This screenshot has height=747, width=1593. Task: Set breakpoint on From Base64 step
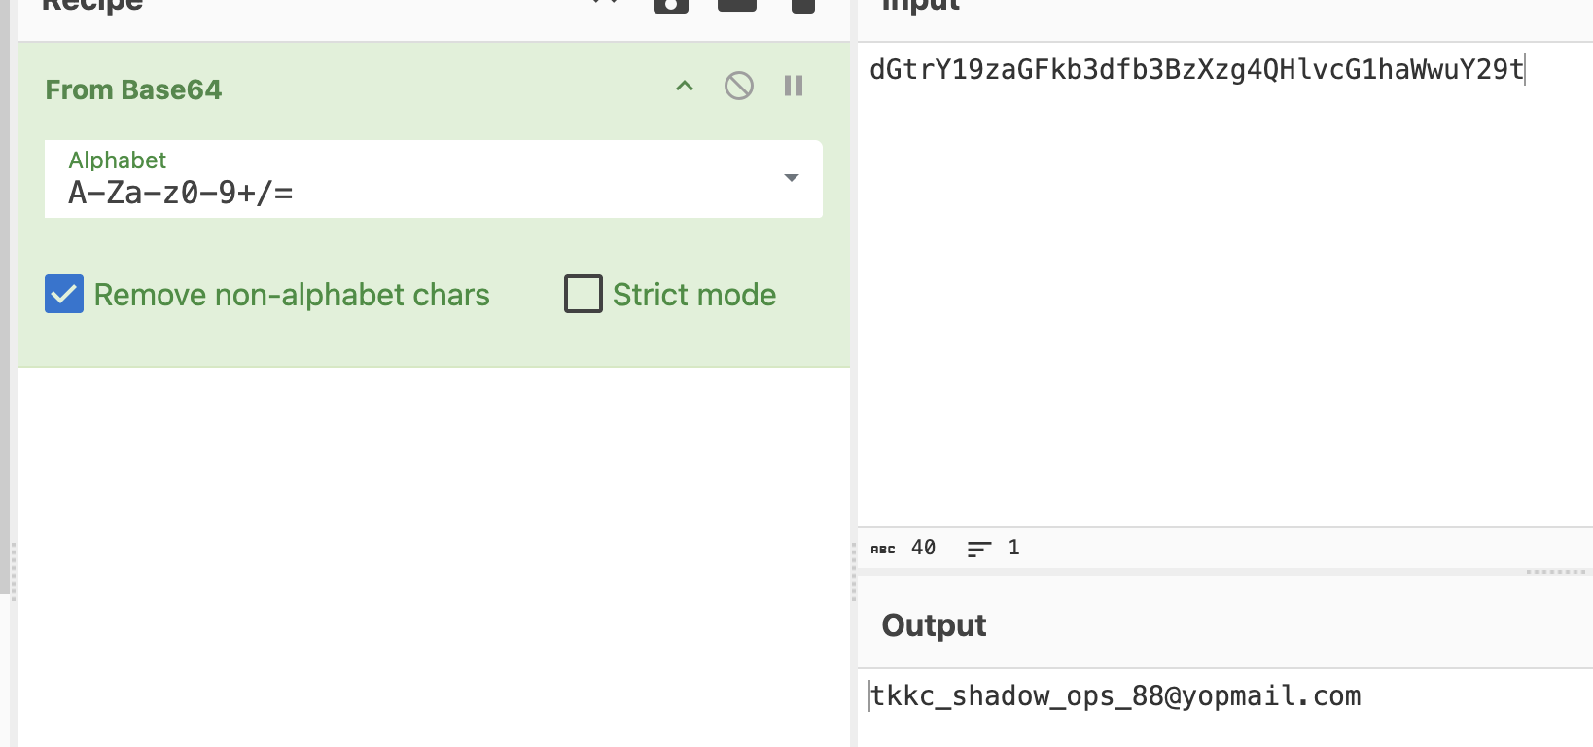(x=794, y=87)
